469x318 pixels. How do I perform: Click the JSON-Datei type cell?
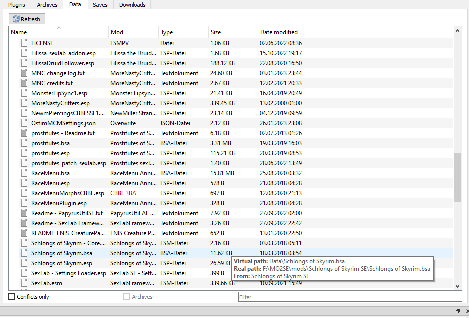[175, 123]
